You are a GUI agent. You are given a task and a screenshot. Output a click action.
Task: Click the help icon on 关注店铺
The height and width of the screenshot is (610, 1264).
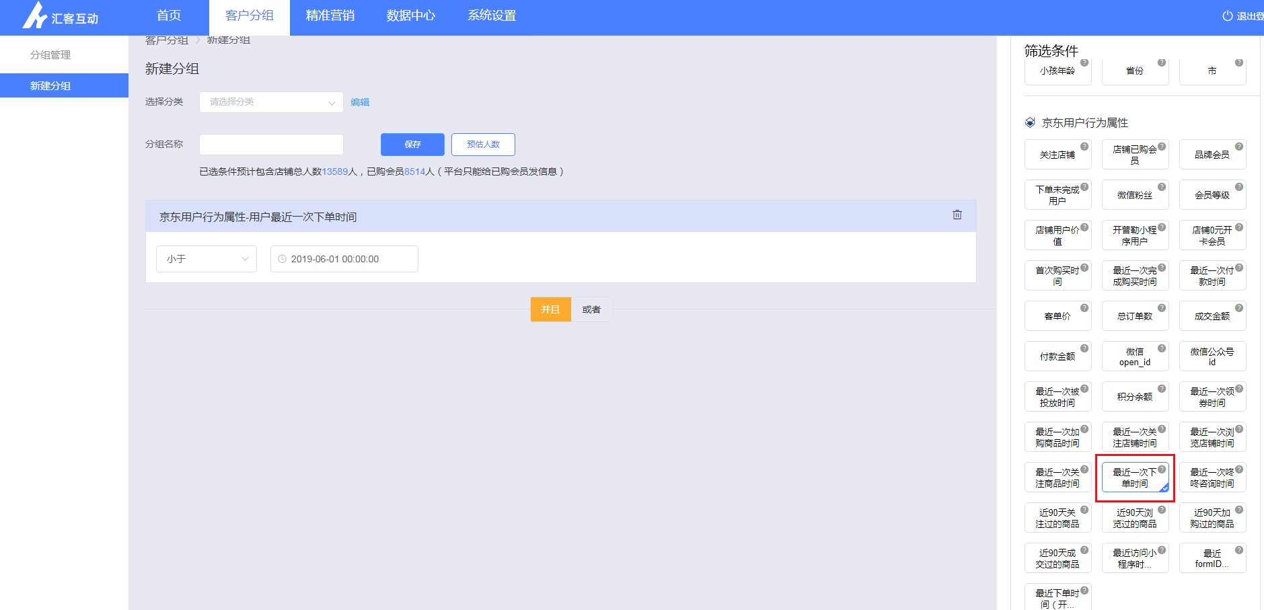pos(1084,147)
